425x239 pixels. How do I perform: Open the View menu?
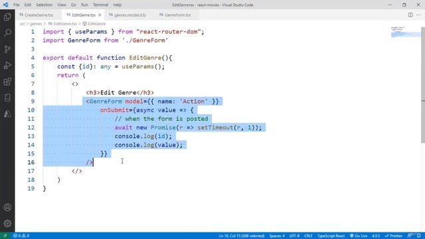[x=62, y=5]
